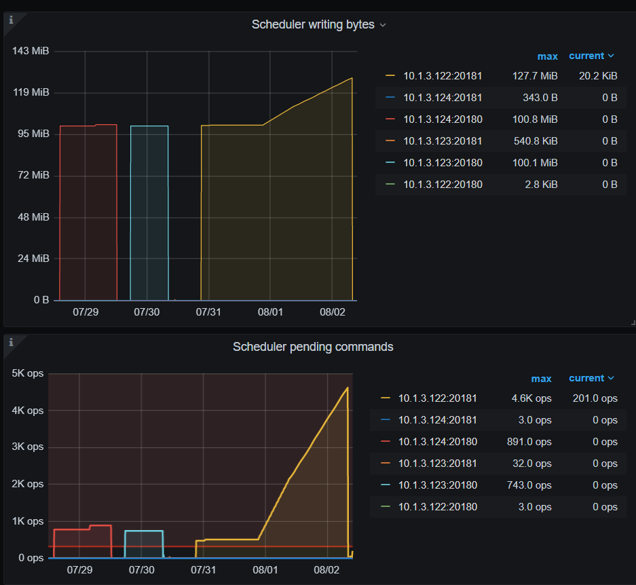
Task: Click the yellow peak in pending commands graph
Action: click(x=347, y=388)
